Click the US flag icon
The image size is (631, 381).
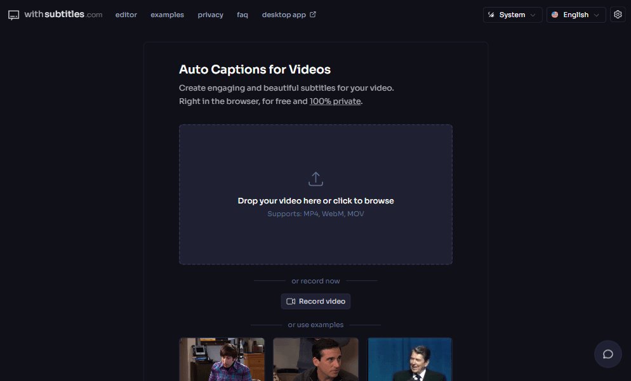555,15
